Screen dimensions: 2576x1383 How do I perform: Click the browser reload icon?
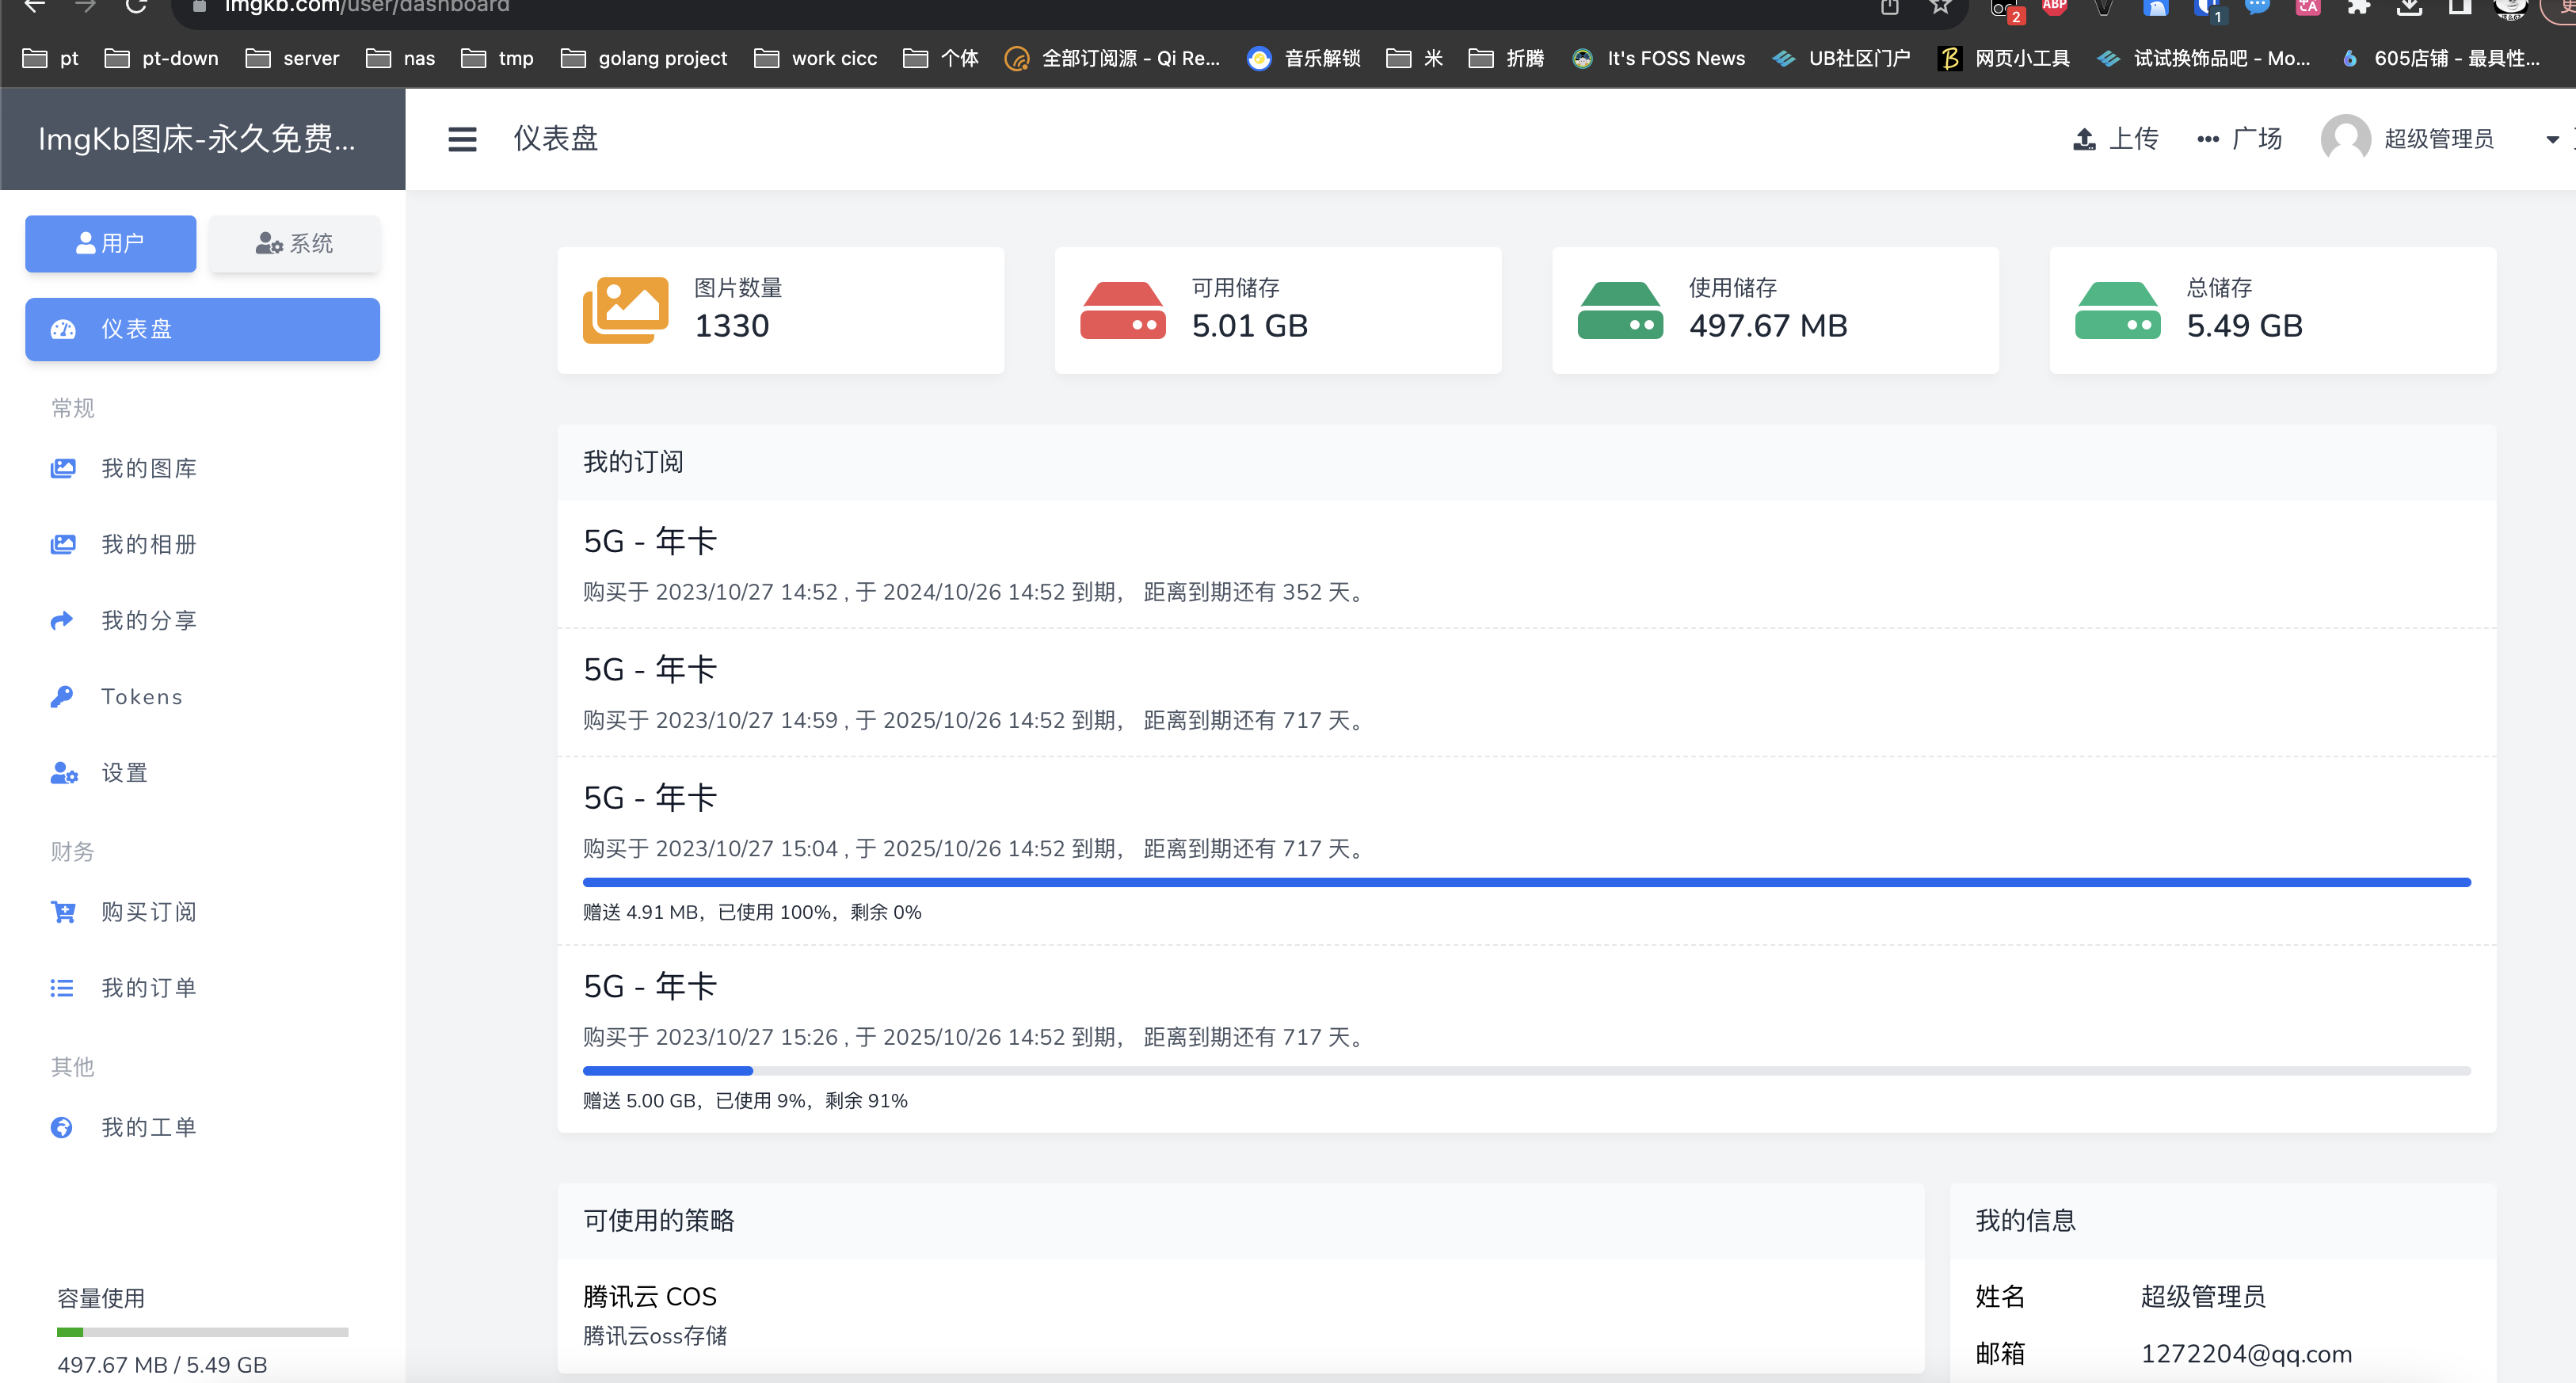pos(137,6)
